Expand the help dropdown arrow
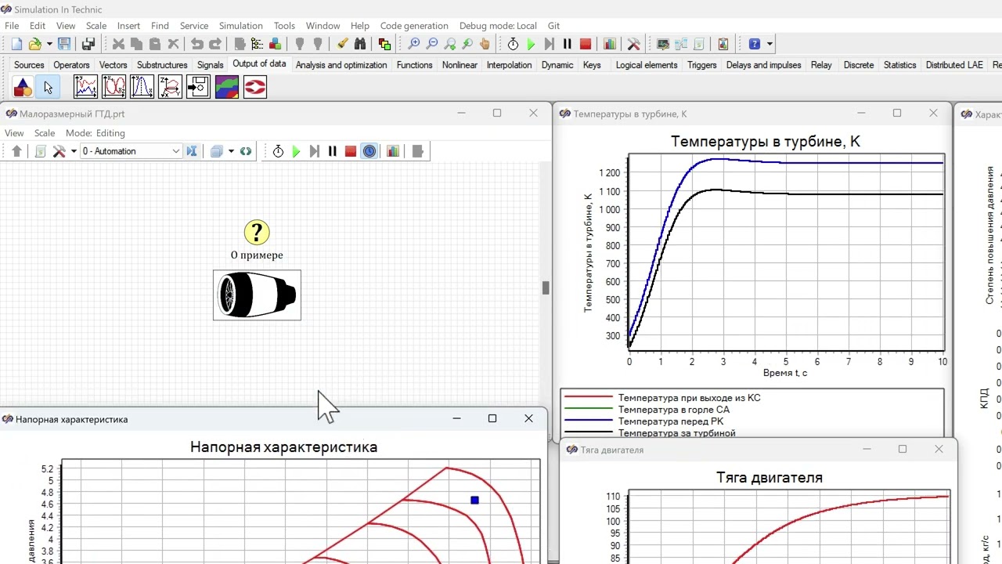The height and width of the screenshot is (564, 1002). click(x=770, y=44)
